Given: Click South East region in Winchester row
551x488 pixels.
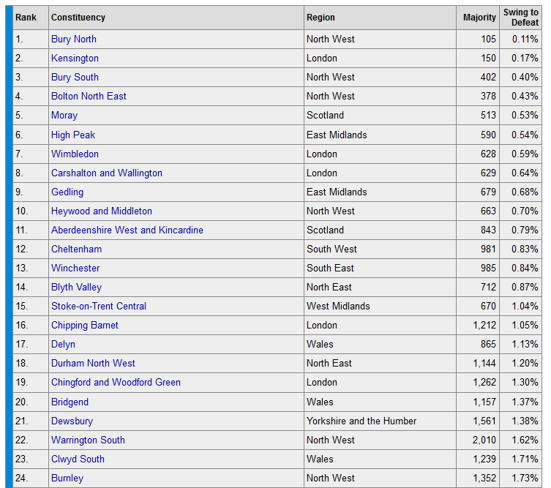Looking at the screenshot, I should point(330,268).
